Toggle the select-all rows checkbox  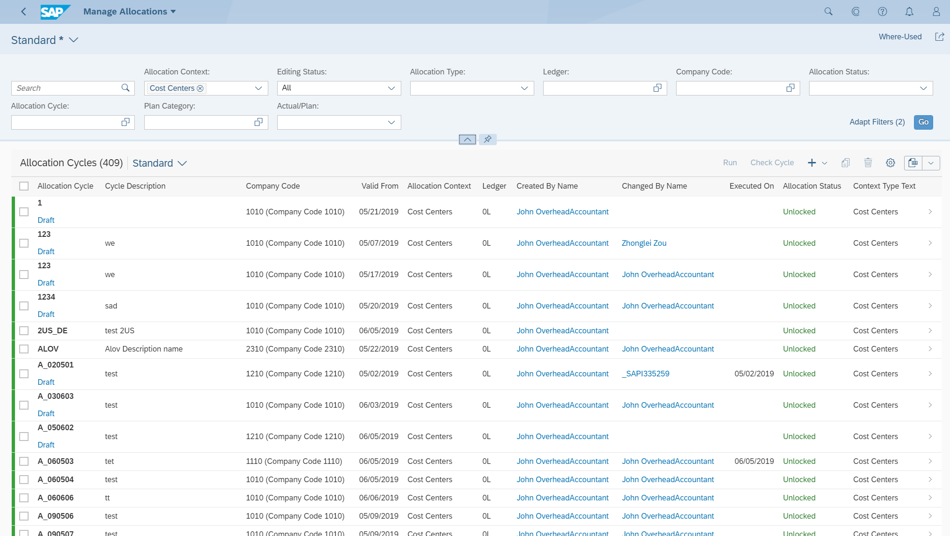pos(24,186)
